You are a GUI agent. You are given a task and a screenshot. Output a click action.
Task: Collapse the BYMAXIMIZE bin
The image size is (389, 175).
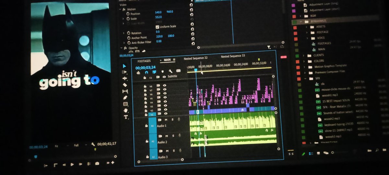301,22
